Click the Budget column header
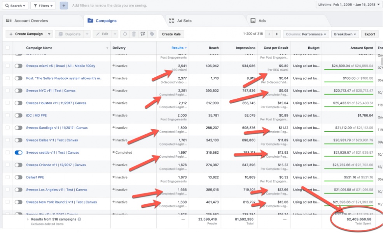This screenshot has width=383, height=233. (x=314, y=48)
